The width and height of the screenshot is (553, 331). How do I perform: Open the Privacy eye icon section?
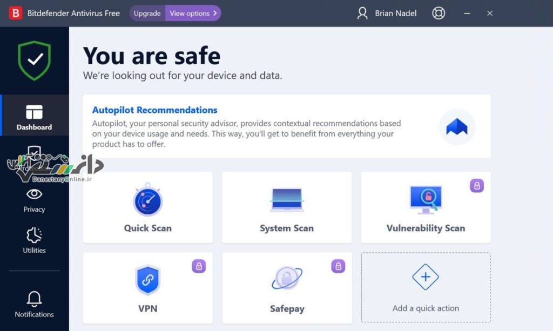[34, 200]
